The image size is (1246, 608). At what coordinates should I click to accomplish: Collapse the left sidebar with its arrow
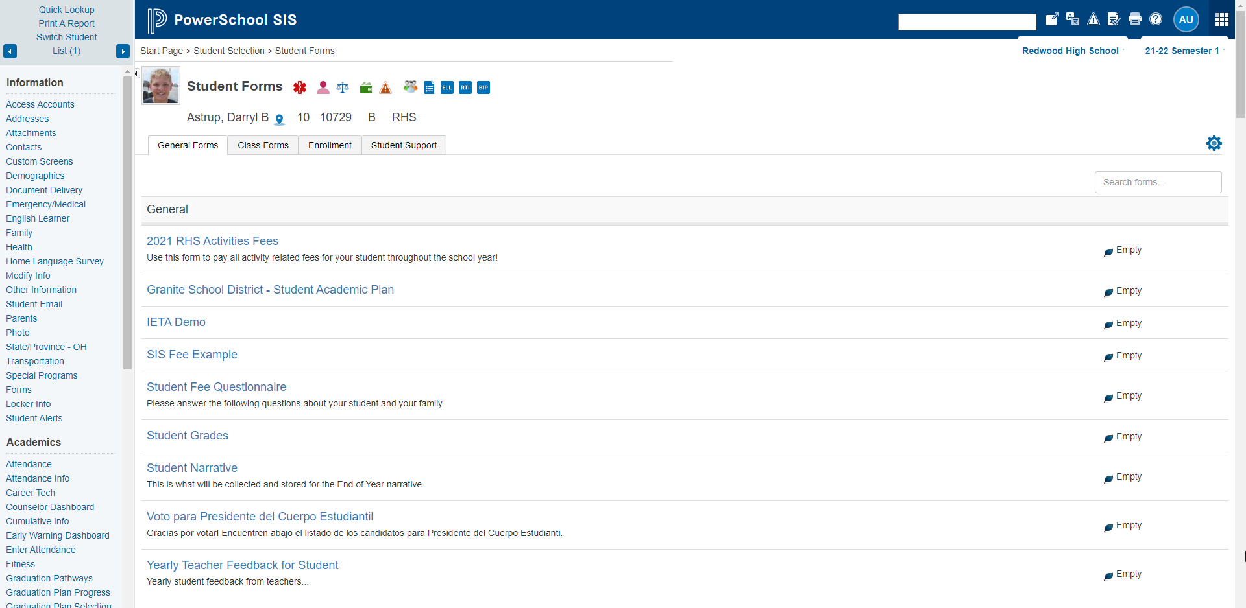(136, 73)
